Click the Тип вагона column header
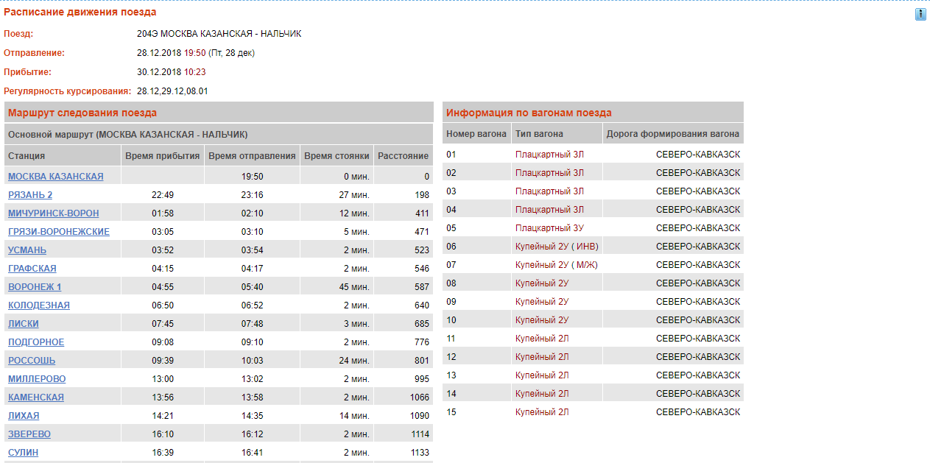Viewport: 930px width, 463px height. point(539,134)
